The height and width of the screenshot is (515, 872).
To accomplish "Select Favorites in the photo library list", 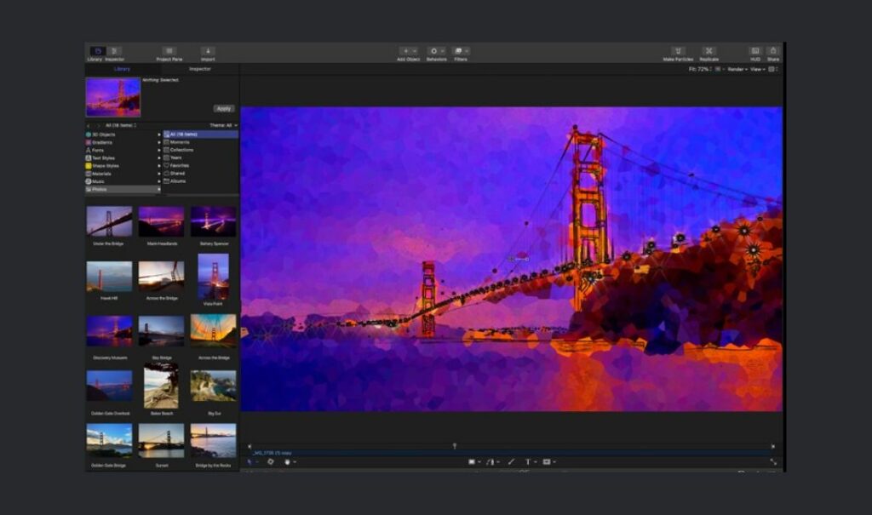I will tap(179, 166).
